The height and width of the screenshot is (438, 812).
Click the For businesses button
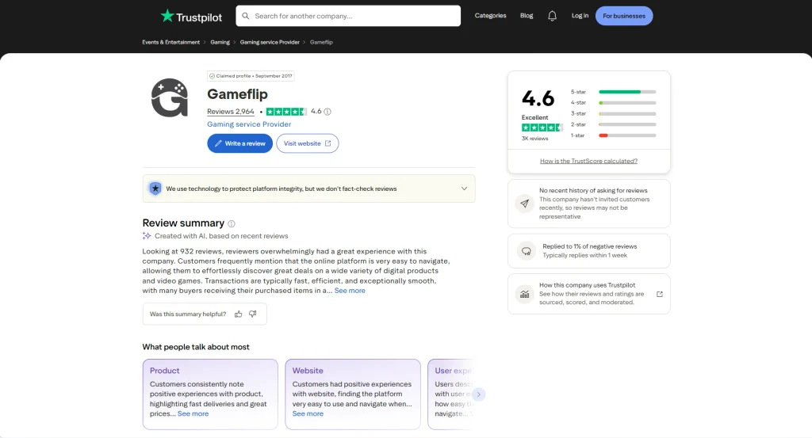coord(624,16)
